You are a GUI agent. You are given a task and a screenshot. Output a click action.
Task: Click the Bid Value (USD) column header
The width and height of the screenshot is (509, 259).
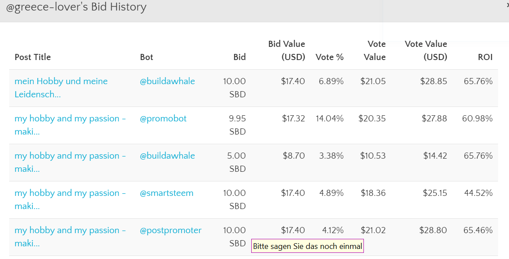point(287,51)
